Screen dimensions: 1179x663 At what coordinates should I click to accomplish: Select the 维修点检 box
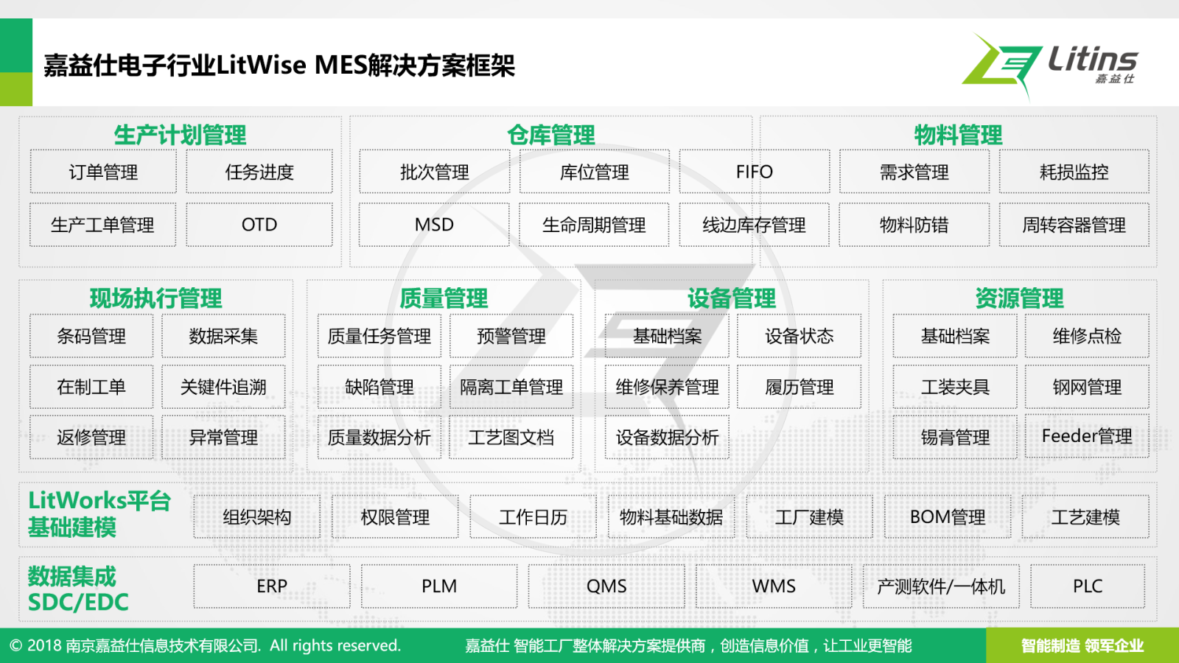pos(1087,336)
